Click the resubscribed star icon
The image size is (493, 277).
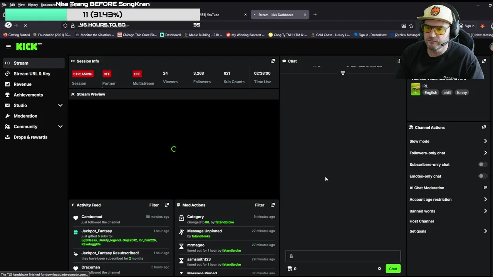click(76, 254)
